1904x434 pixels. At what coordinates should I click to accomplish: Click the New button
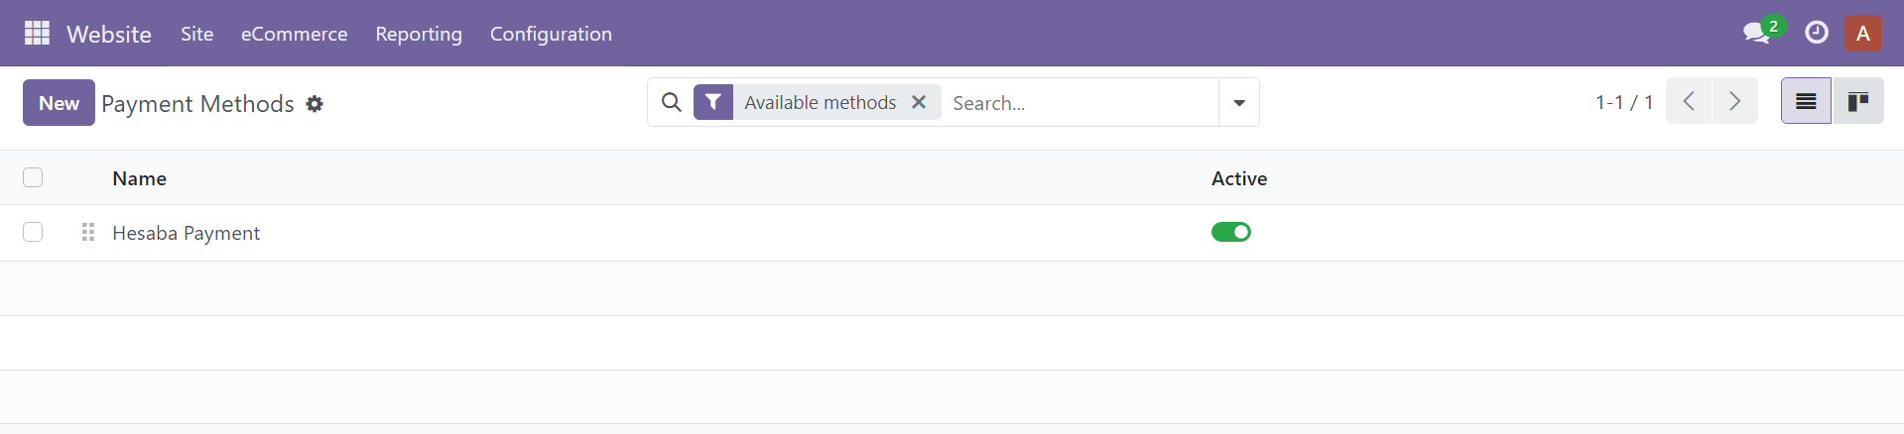[x=59, y=103]
